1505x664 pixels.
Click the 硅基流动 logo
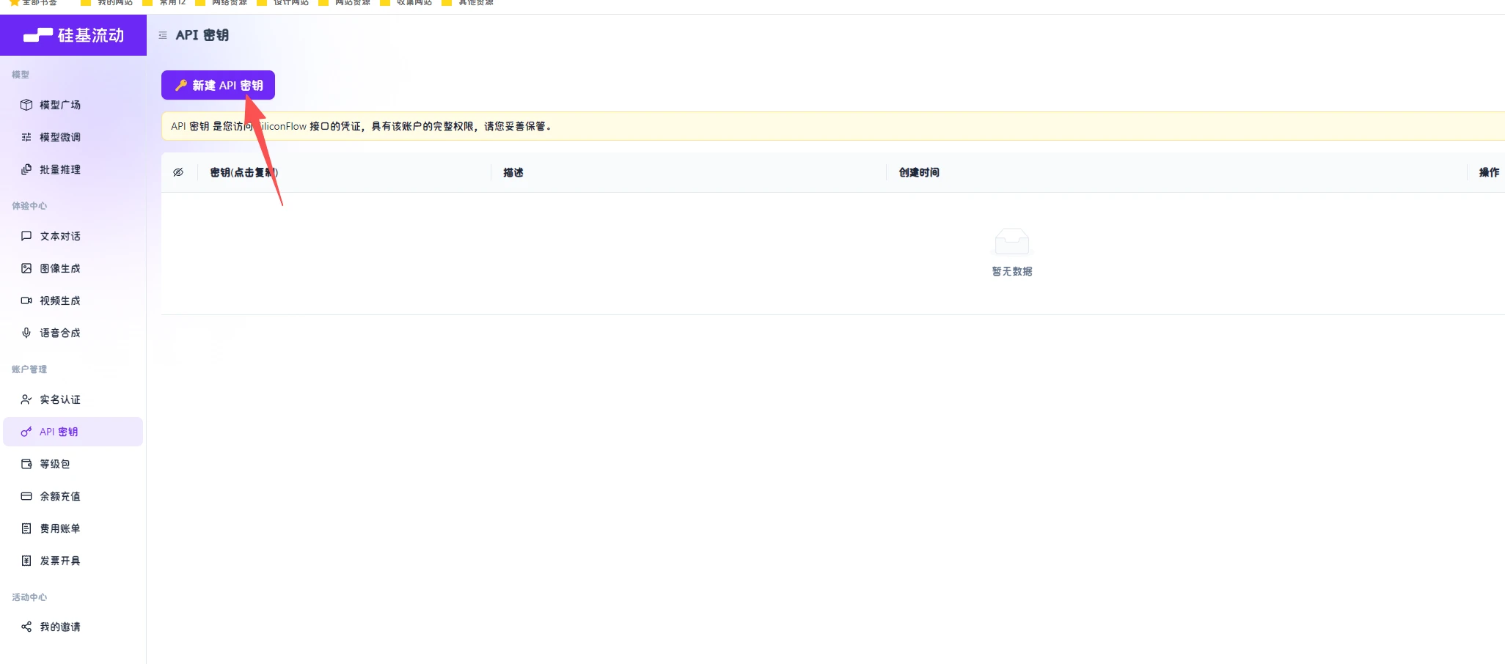pyautogui.click(x=73, y=35)
